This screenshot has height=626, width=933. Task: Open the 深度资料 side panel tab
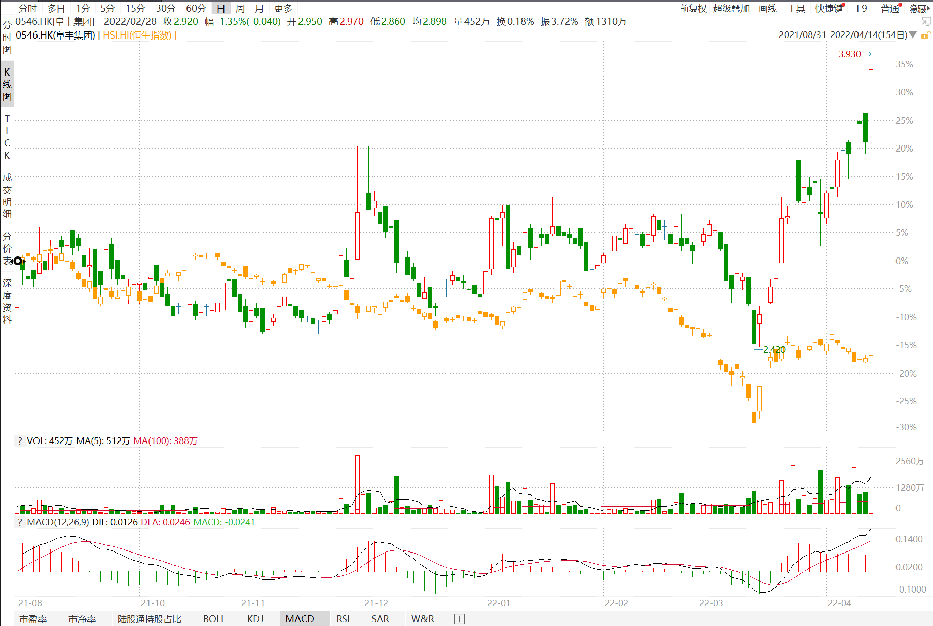point(7,301)
